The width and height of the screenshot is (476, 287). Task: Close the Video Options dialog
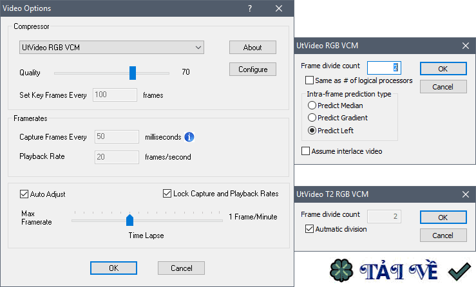[279, 8]
